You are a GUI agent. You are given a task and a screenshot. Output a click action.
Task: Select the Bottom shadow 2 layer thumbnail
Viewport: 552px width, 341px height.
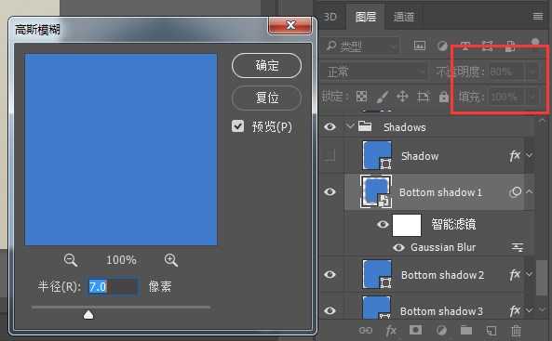point(377,274)
